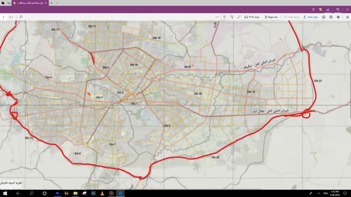Open taskbar search
Screen dimensions: 351x197
coord(32,193)
